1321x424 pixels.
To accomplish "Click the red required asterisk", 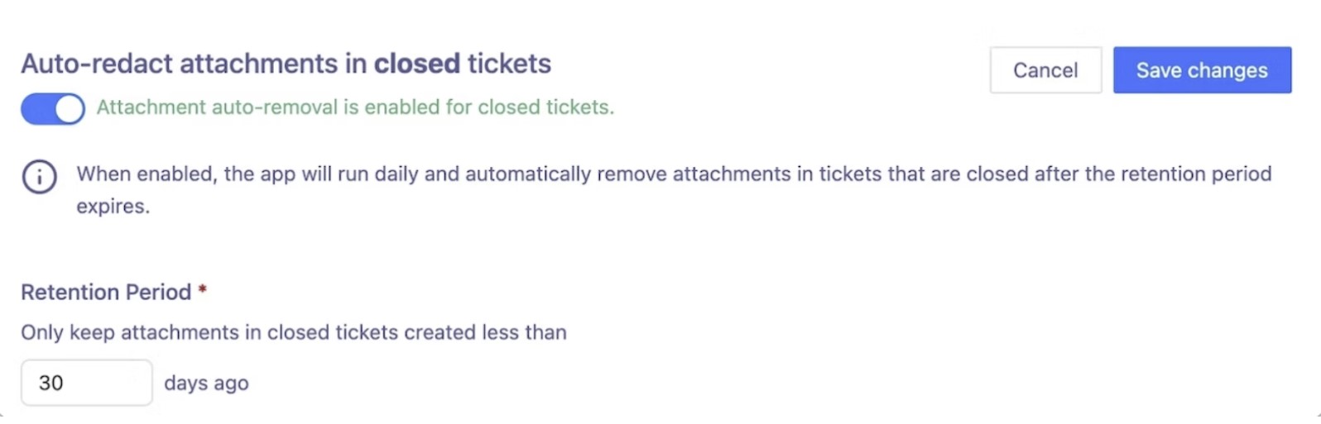I will (x=202, y=290).
